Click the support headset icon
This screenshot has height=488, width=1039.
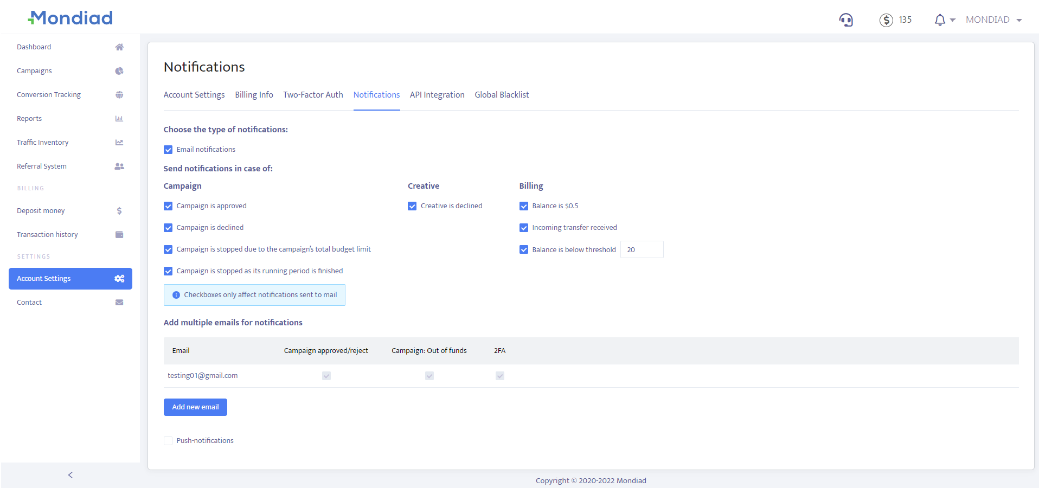point(846,20)
